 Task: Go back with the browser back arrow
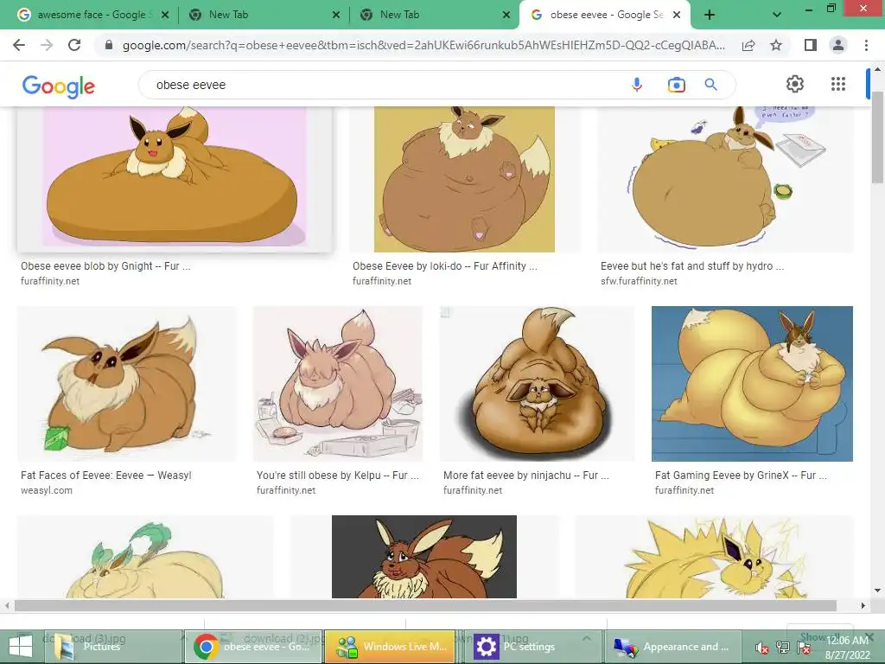(x=19, y=45)
